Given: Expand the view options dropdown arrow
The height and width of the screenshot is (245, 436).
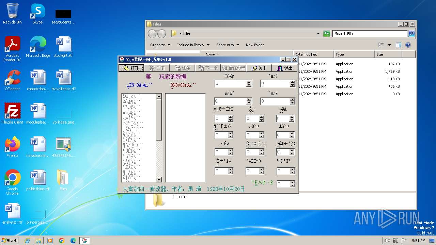Looking at the screenshot, I should [x=389, y=45].
